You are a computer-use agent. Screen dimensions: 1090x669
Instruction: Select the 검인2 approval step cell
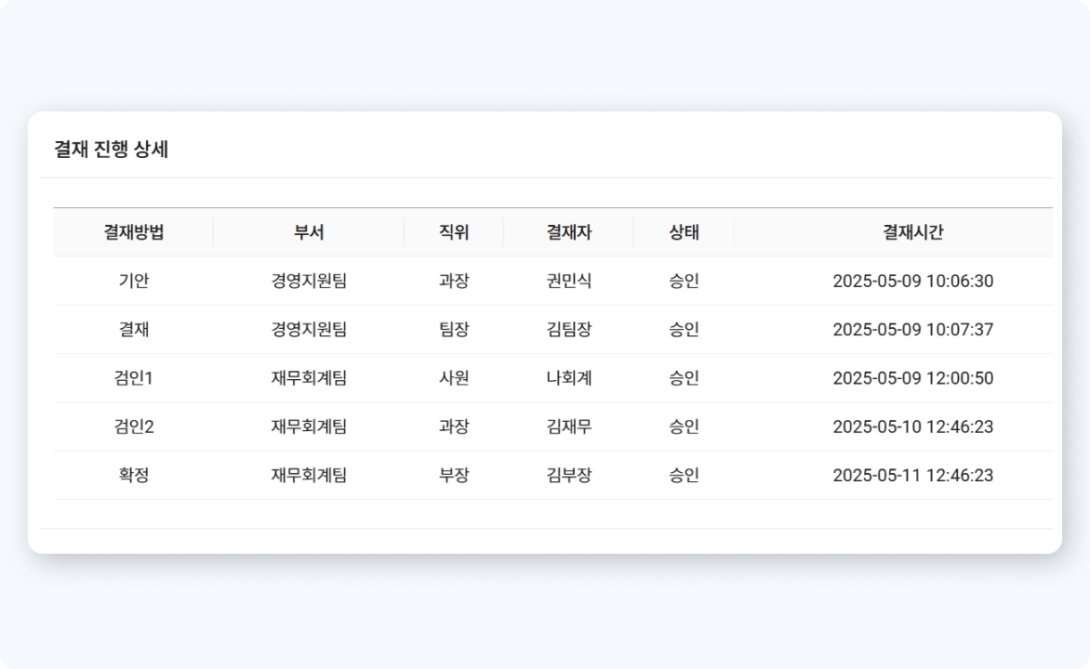[134, 426]
